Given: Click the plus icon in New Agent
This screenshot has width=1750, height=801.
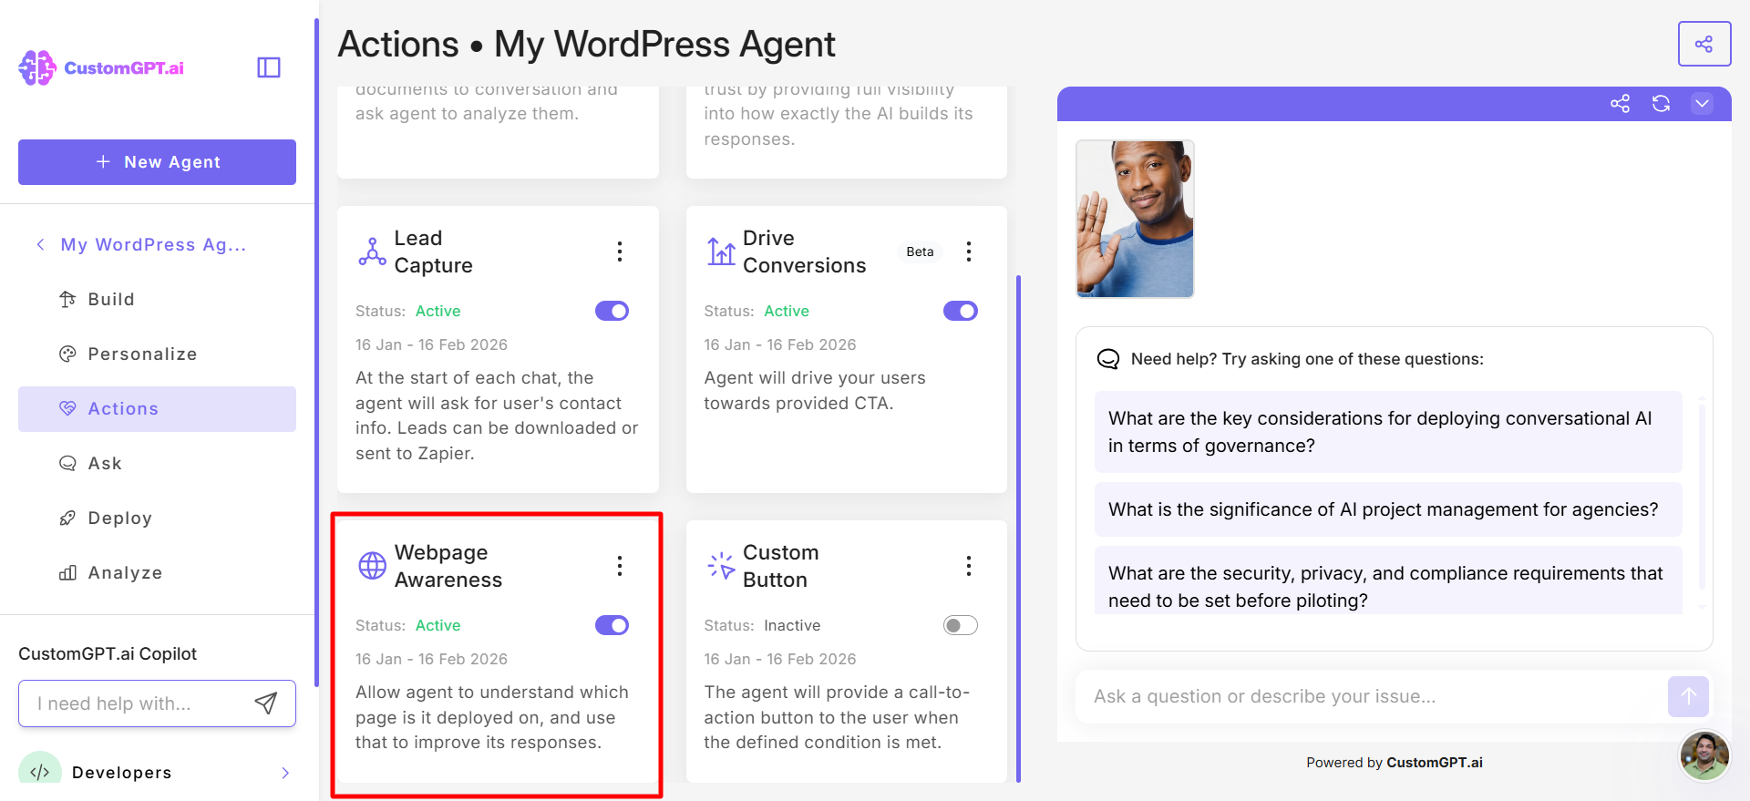Looking at the screenshot, I should pos(103,161).
